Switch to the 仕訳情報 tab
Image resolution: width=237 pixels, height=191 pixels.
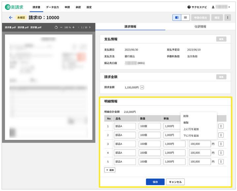point(200,27)
